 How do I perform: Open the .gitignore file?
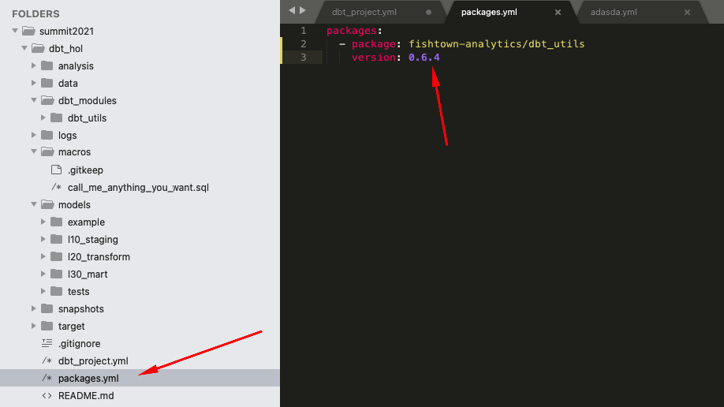point(80,344)
